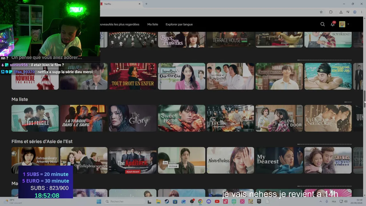The width and height of the screenshot is (366, 206).
Task: Open the Chrome profile icon
Action: pos(355,12)
